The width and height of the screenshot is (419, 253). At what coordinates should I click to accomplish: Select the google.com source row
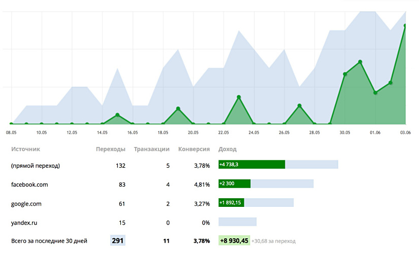pyautogui.click(x=26, y=204)
